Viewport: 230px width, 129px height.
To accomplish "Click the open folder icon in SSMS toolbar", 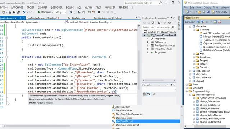I will pyautogui.click(x=199, y=12).
